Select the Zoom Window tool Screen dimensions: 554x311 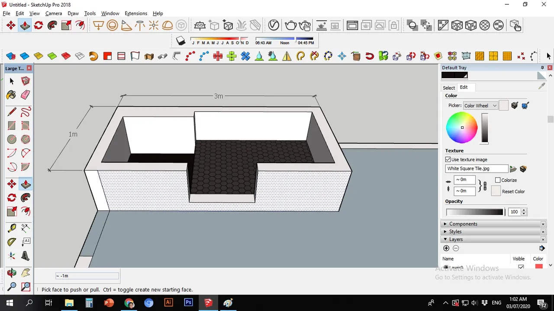[x=26, y=286]
